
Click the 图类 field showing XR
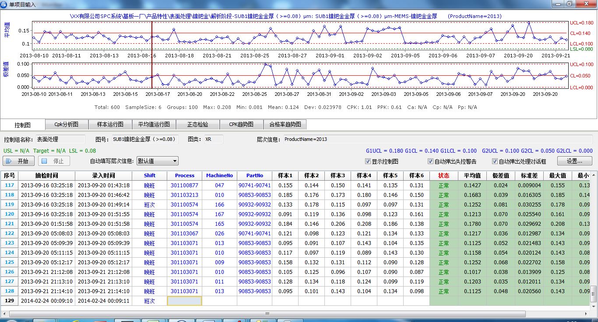[x=213, y=139]
